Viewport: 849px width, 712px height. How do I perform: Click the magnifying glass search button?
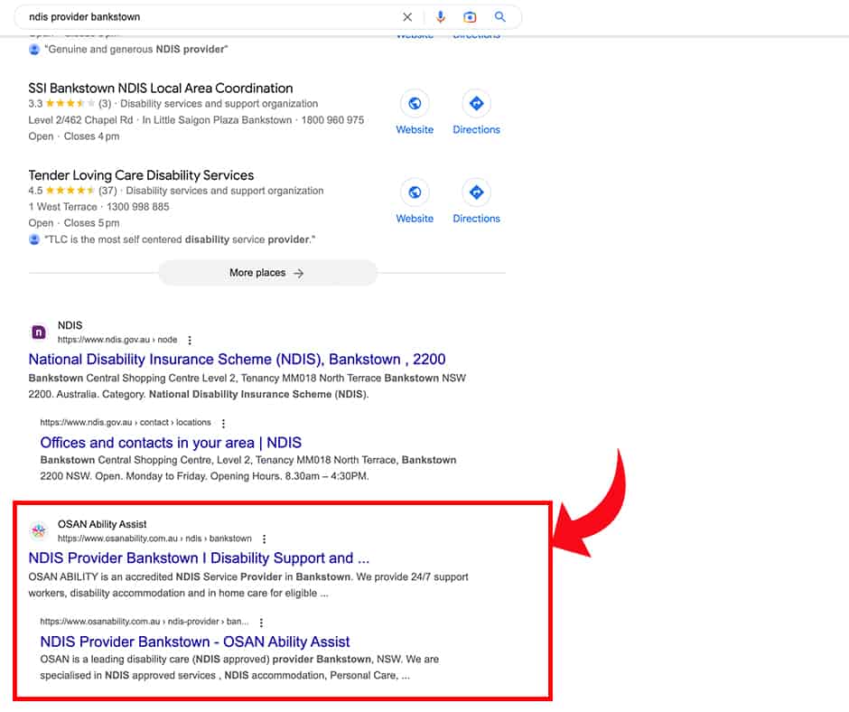click(500, 17)
